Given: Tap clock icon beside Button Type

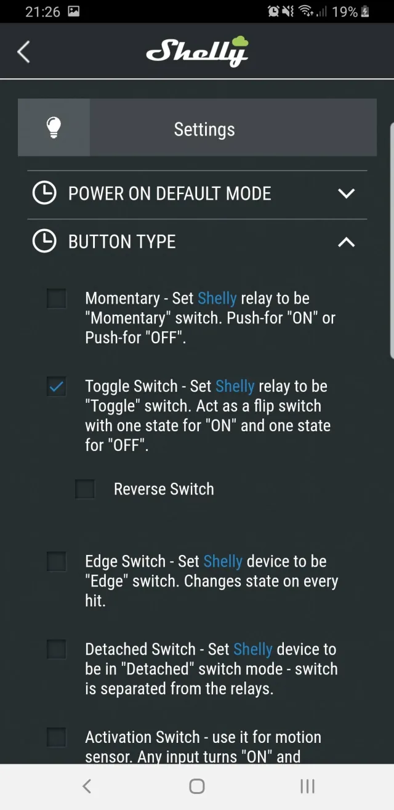Looking at the screenshot, I should [44, 241].
